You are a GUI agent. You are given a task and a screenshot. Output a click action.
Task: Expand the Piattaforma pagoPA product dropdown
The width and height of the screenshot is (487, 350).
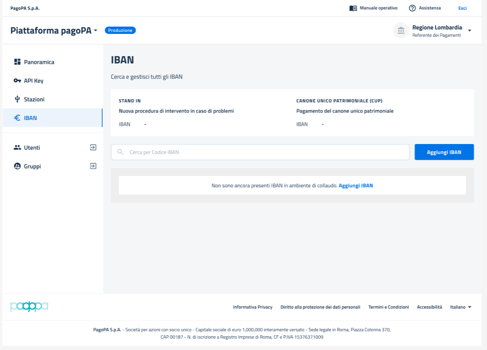tap(96, 30)
